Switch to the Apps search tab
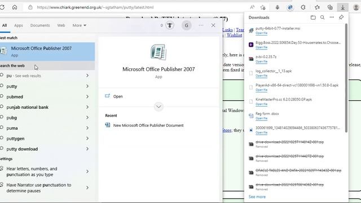Screen dimensions: 361x203 coord(19,25)
